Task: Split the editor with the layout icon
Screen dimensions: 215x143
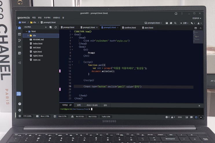Action: click(x=196, y=28)
